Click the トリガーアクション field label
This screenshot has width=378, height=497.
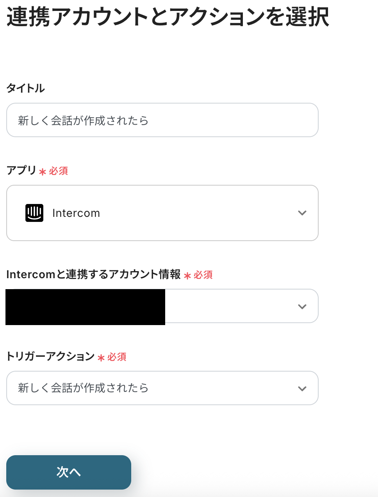[x=50, y=356]
